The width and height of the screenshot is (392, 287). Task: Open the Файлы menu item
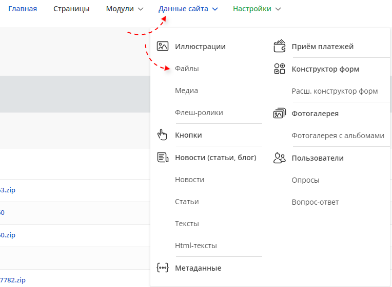(x=187, y=69)
